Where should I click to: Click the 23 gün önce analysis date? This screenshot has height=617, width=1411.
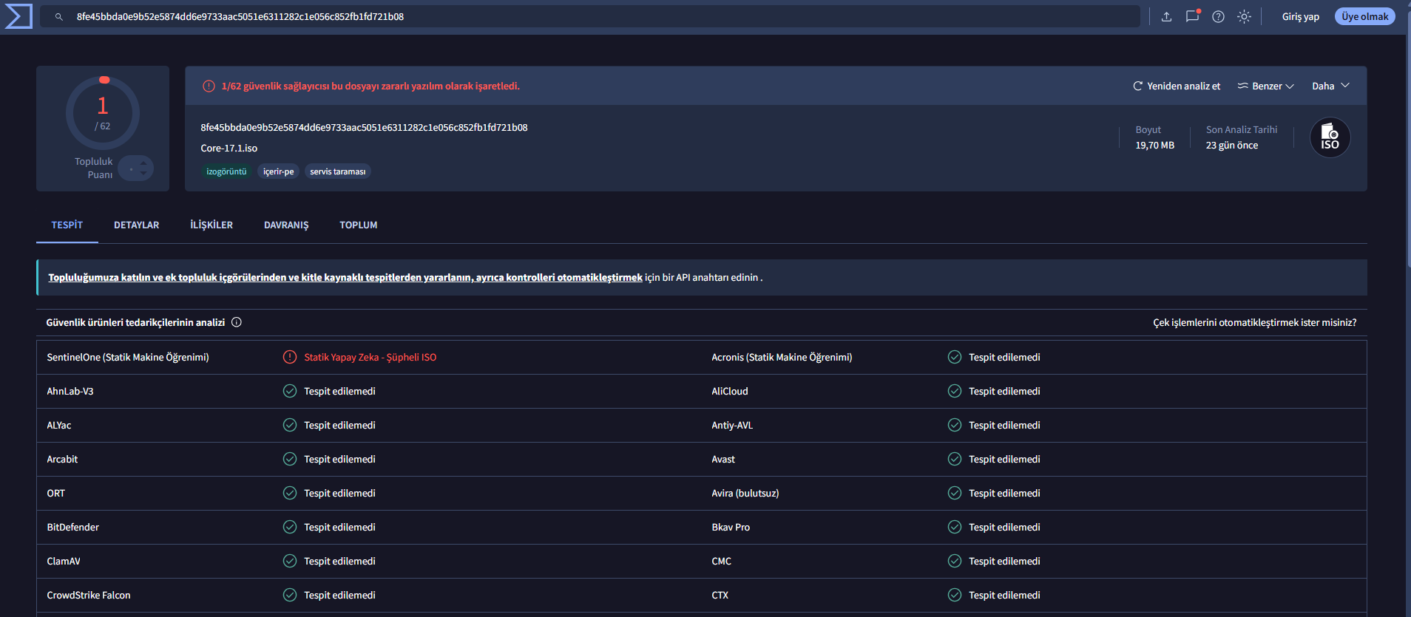tap(1232, 146)
